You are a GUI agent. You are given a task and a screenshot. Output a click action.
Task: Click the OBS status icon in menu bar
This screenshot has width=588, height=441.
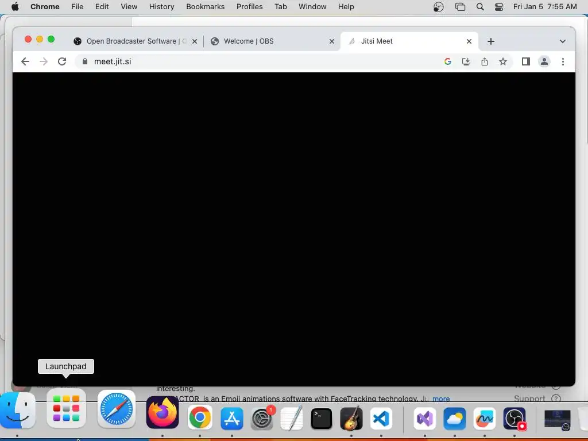[438, 7]
